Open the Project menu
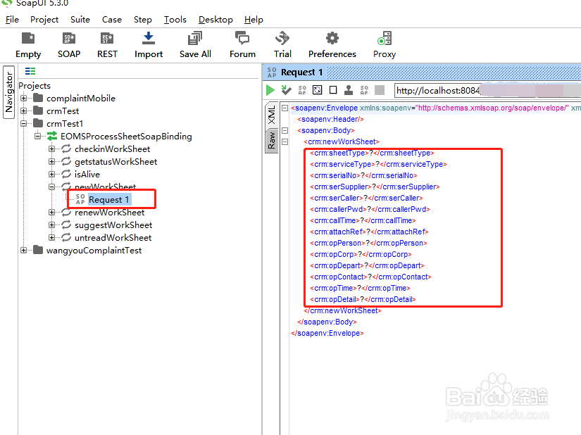Image resolution: width=581 pixels, height=435 pixels. (44, 20)
